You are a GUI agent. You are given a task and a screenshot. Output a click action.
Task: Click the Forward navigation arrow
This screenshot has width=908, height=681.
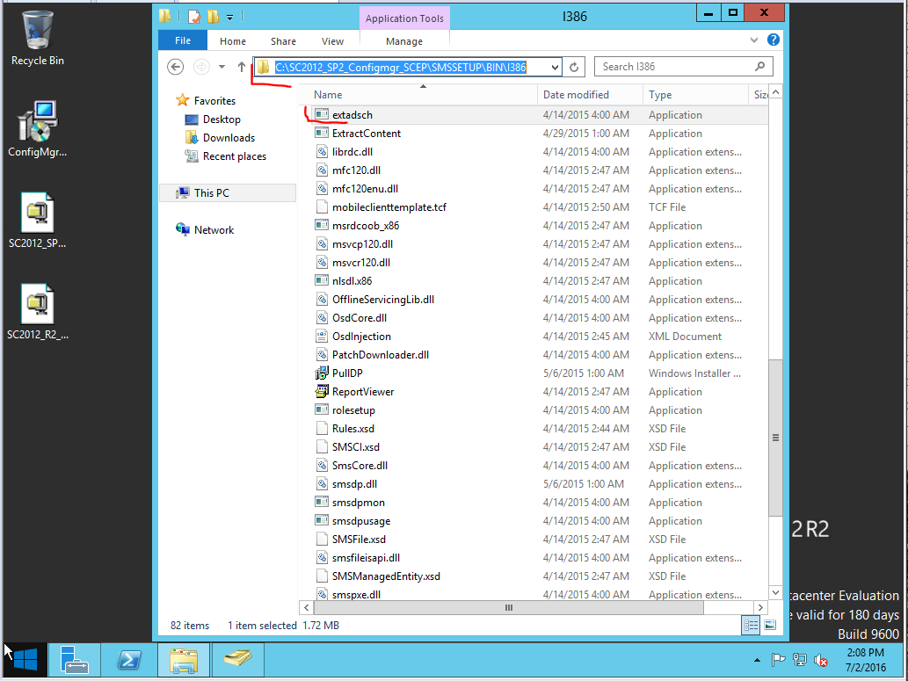pyautogui.click(x=201, y=67)
